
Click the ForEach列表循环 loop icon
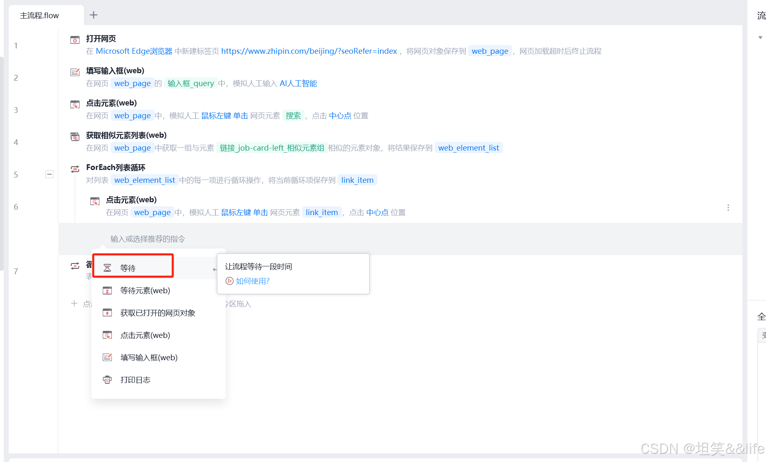(75, 169)
